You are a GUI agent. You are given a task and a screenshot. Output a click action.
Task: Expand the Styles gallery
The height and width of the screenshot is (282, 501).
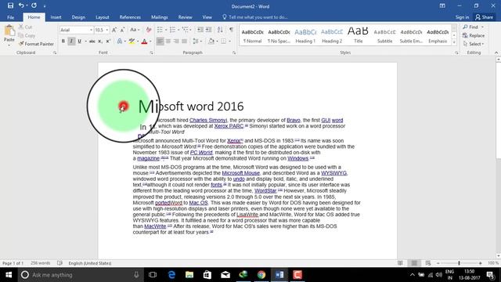click(454, 42)
